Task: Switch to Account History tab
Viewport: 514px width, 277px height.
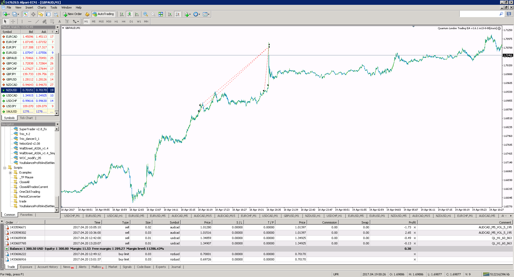Action: click(x=48, y=267)
